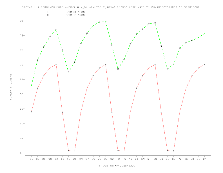Image resolution: width=223 pixels, height=173 pixels.
Task: Click x-axis tick label 15
Action: click(x=62, y=159)
